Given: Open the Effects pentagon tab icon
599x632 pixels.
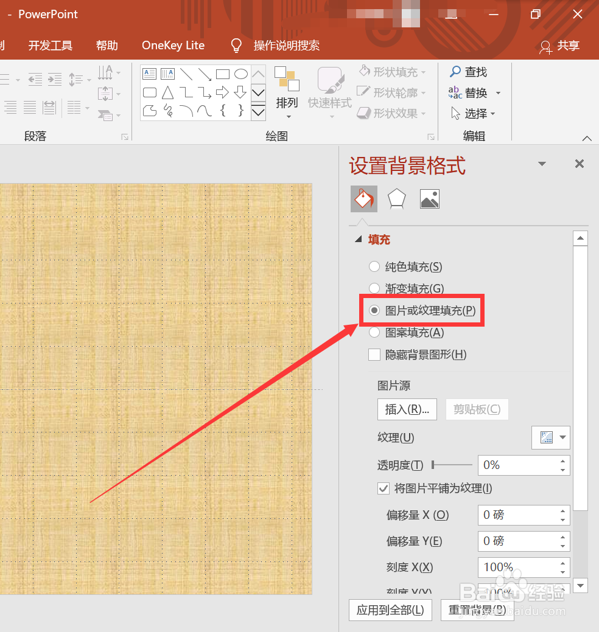Looking at the screenshot, I should 396,199.
